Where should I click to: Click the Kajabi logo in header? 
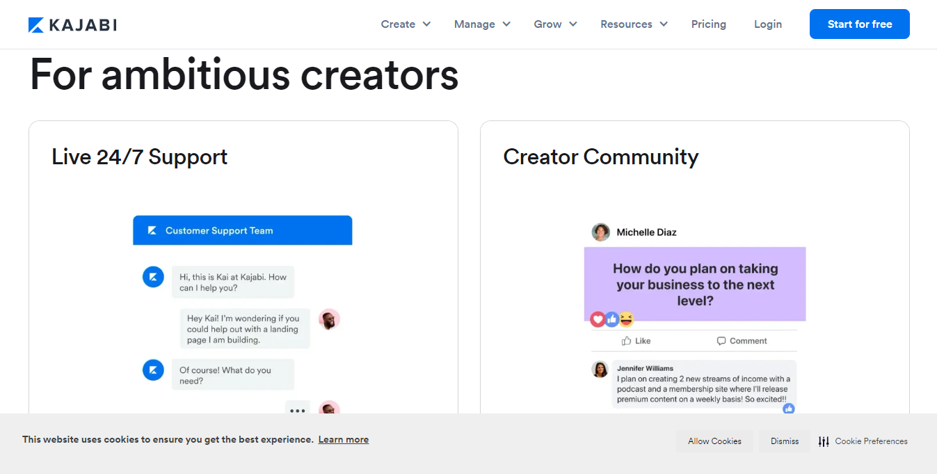click(x=72, y=25)
